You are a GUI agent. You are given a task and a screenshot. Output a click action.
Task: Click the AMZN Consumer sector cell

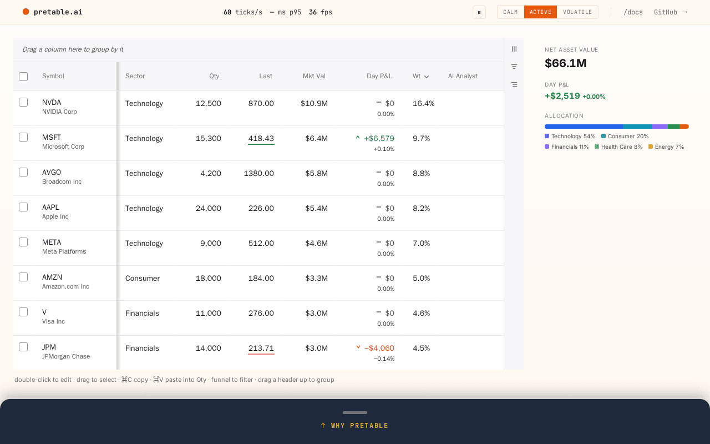143,278
